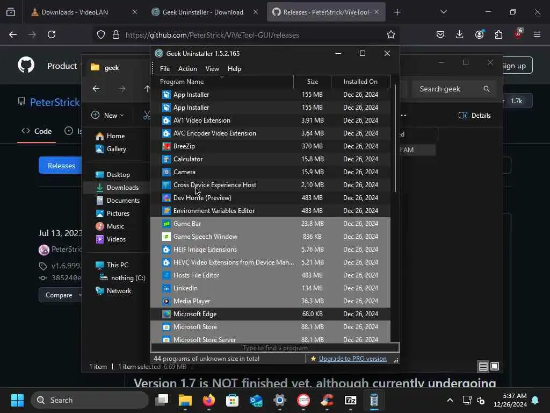Click the Environment Variables Editor icon
Image resolution: width=550 pixels, height=413 pixels.
pos(167,211)
